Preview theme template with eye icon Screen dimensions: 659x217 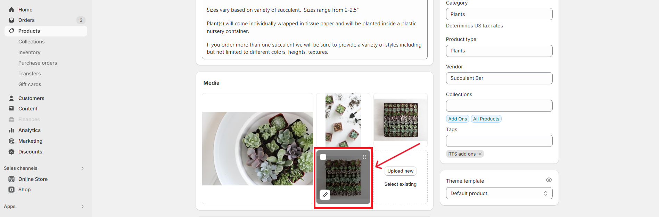549,180
